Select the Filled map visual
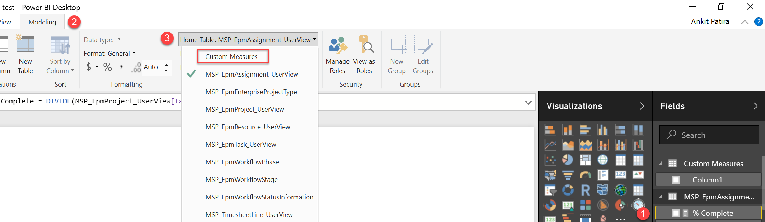The image size is (765, 222). pos(550,175)
